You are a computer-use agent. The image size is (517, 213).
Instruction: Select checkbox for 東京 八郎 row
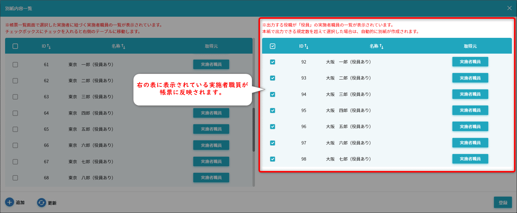point(15,178)
